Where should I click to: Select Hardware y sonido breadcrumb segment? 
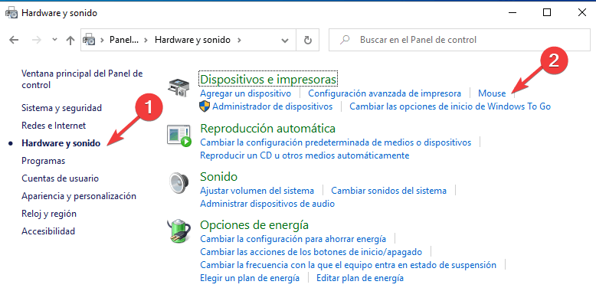point(192,40)
